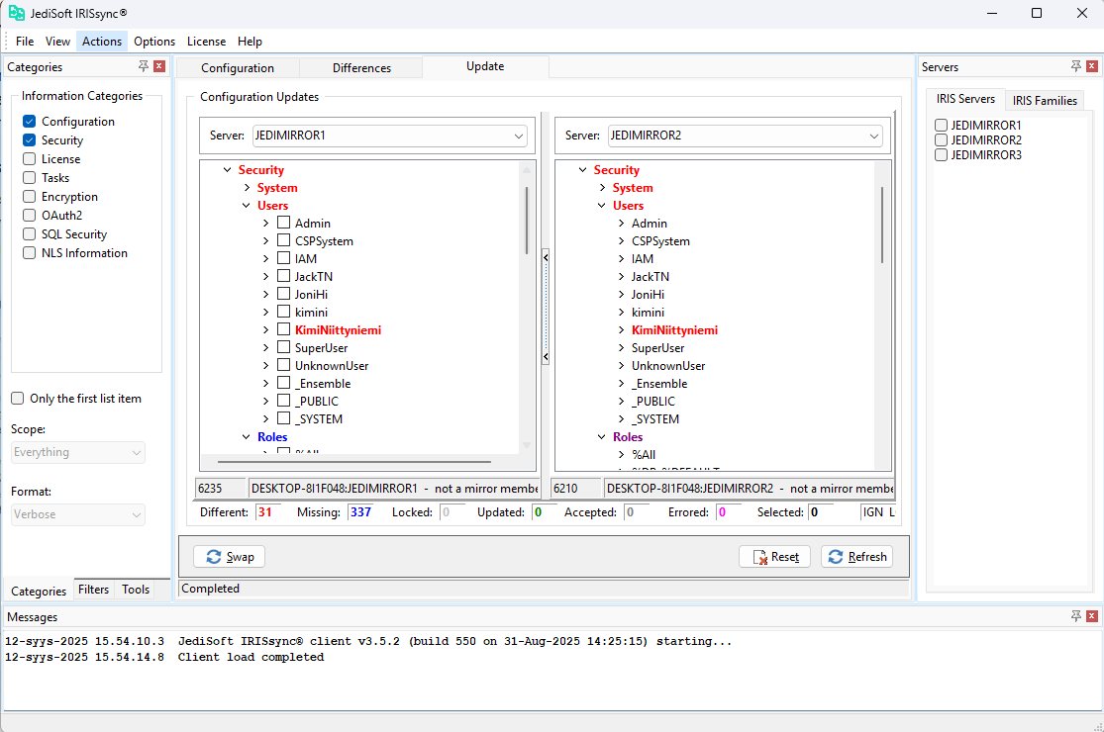Image resolution: width=1104 pixels, height=732 pixels.
Task: Check the JEDIMIRROR3 server checkbox
Action: point(942,154)
